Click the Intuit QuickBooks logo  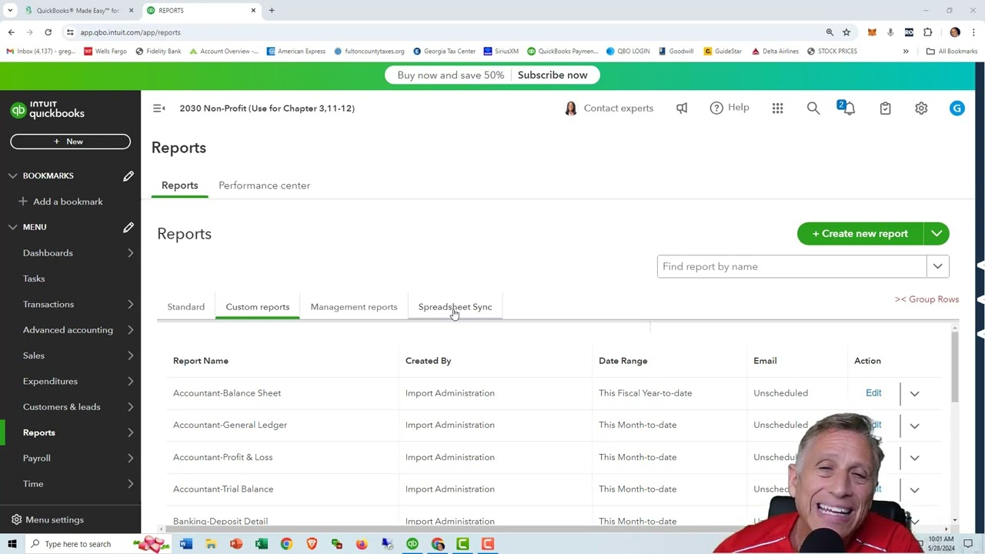48,109
